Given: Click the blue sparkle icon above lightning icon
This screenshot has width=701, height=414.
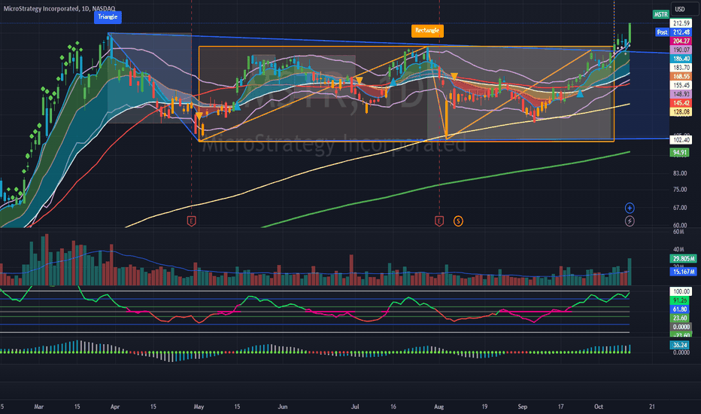Looking at the screenshot, I should point(630,208).
